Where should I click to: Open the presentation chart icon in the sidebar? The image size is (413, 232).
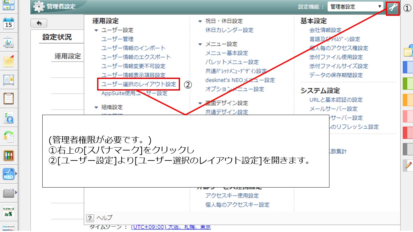[9, 43]
